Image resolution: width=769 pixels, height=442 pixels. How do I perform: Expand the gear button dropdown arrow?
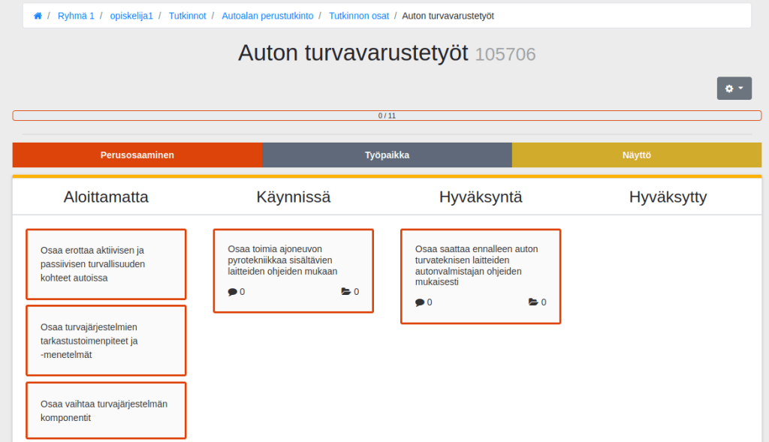click(741, 88)
